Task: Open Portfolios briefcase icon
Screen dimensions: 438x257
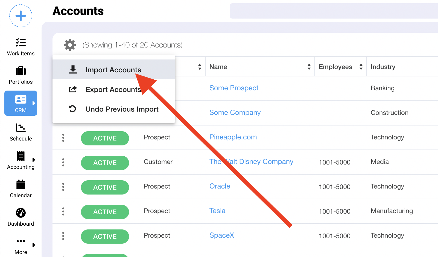Action: pos(21,71)
